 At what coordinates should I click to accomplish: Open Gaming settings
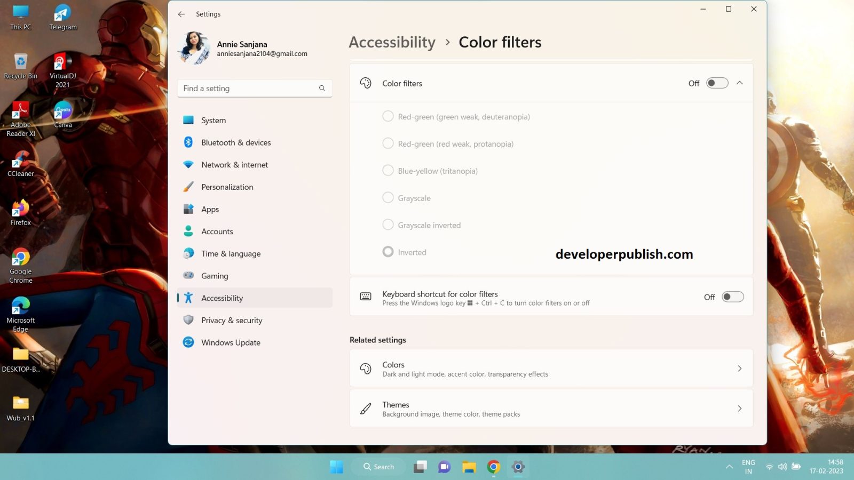pos(214,276)
